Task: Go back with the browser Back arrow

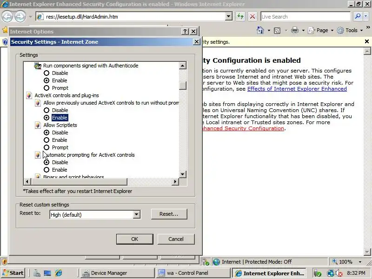Action: point(7,17)
